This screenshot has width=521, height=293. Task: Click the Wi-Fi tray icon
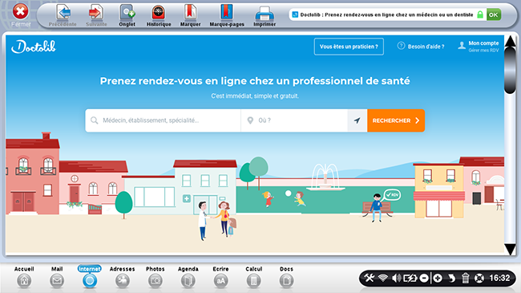(383, 278)
